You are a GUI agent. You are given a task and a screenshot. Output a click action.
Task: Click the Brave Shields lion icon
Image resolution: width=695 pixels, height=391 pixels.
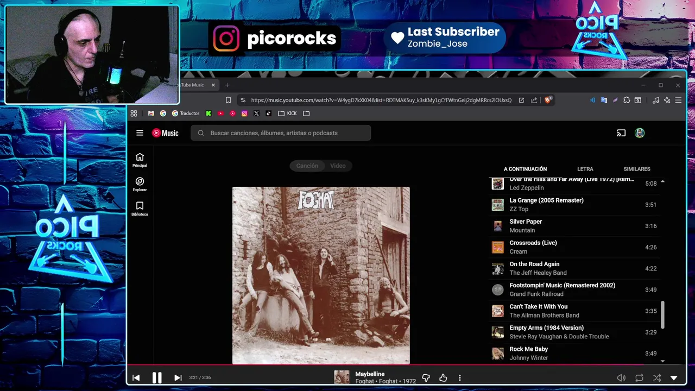(x=548, y=100)
